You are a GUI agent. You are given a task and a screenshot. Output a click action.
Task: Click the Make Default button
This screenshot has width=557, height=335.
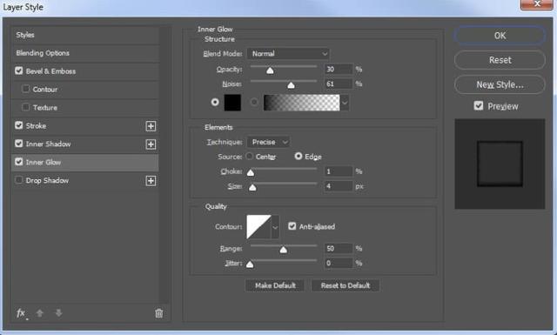click(275, 285)
